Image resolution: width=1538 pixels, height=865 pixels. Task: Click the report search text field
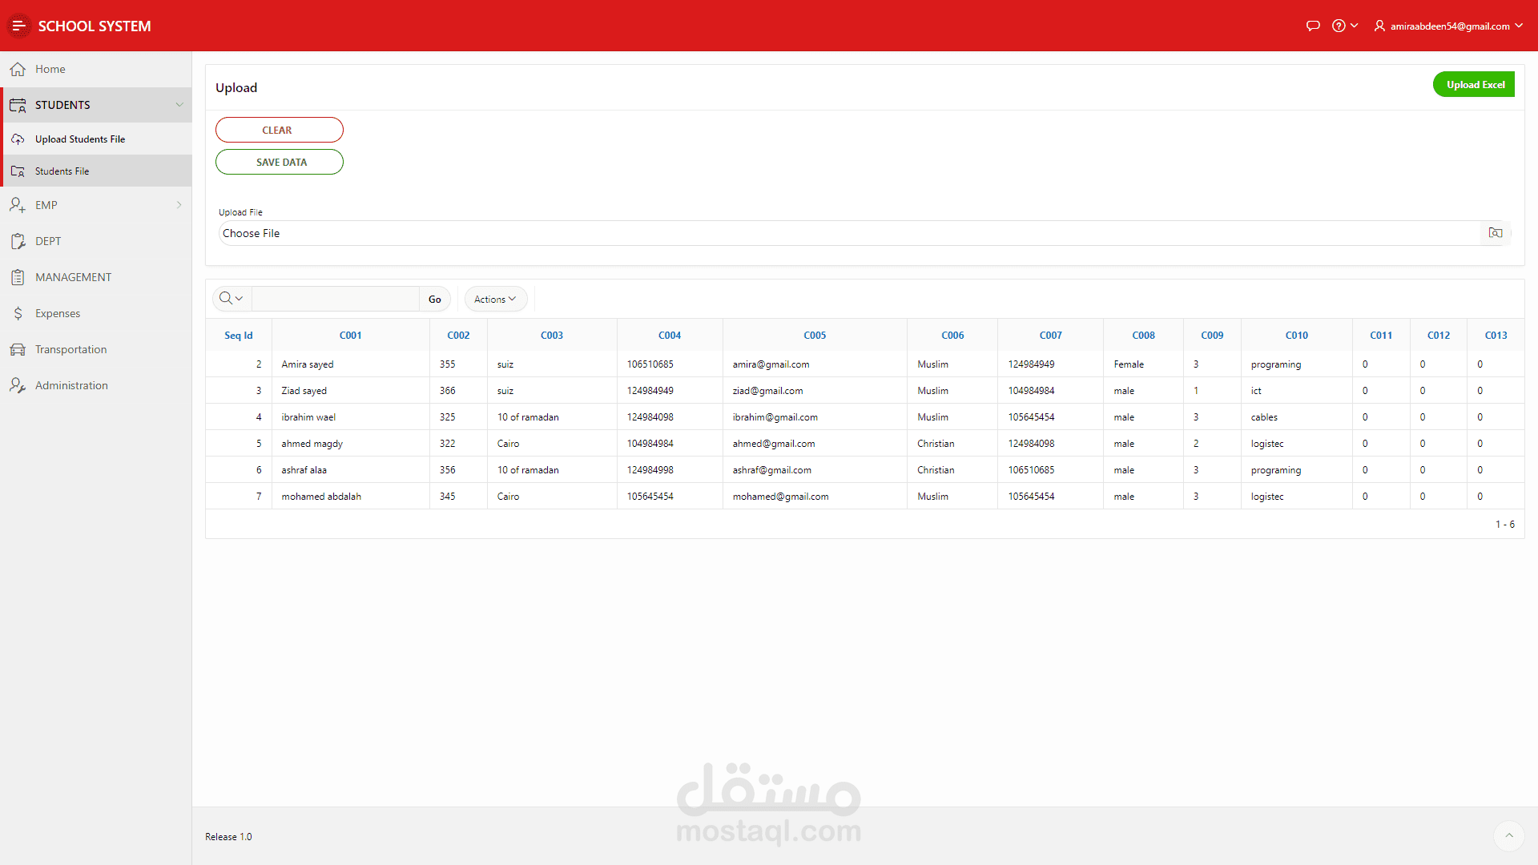coord(335,299)
